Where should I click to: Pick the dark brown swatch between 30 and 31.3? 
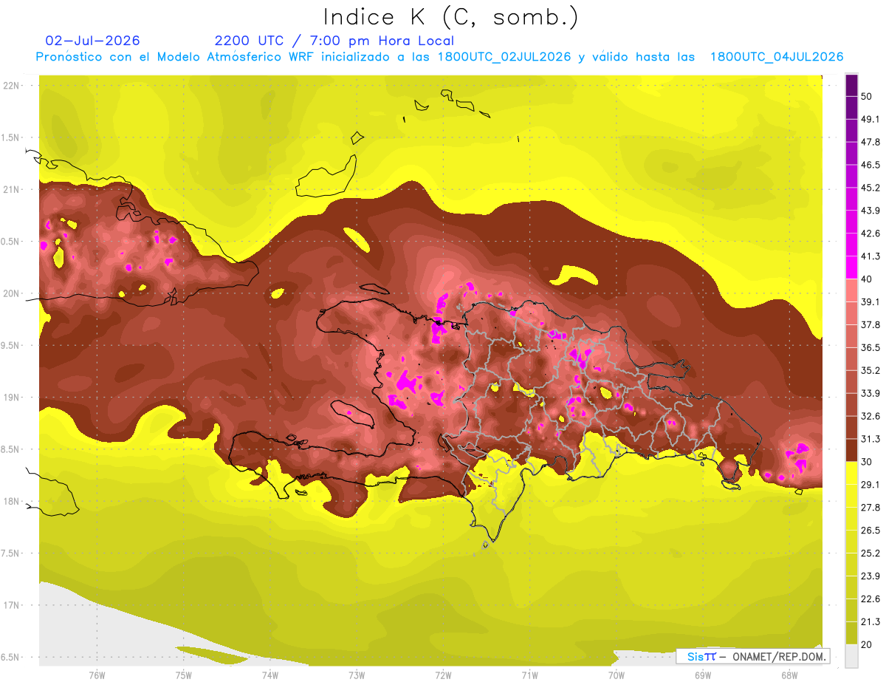click(851, 450)
